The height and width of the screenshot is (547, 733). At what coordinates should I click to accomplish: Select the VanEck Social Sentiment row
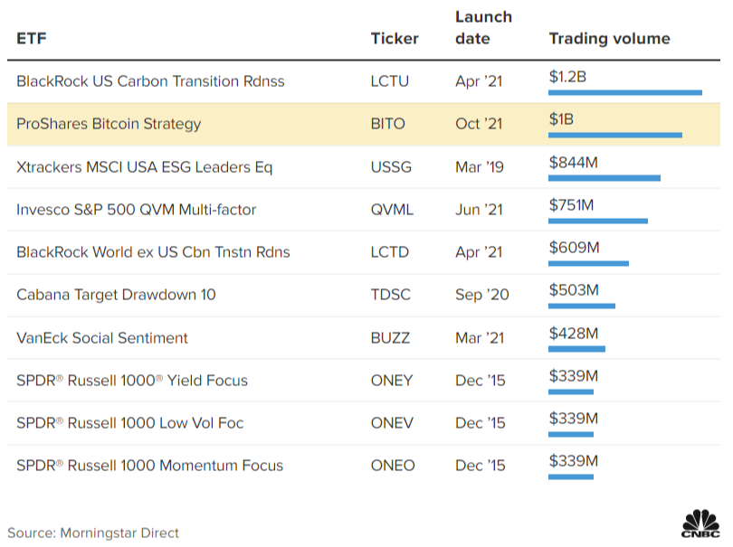[102, 338]
